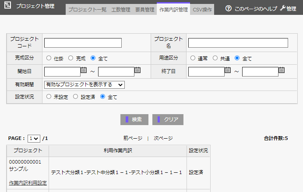Open the page help question mark icon
This screenshot has width=303, height=192.
point(228,8)
